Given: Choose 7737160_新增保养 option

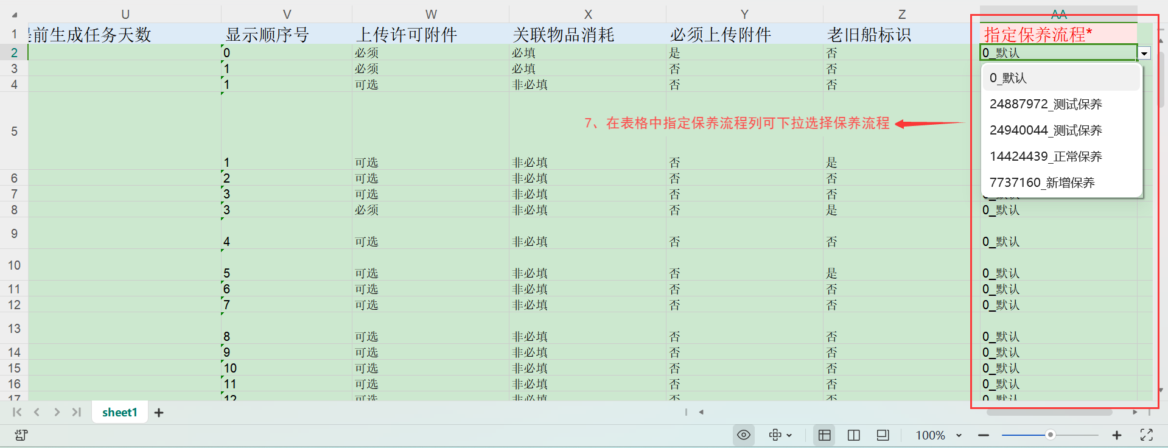Looking at the screenshot, I should click(1061, 183).
